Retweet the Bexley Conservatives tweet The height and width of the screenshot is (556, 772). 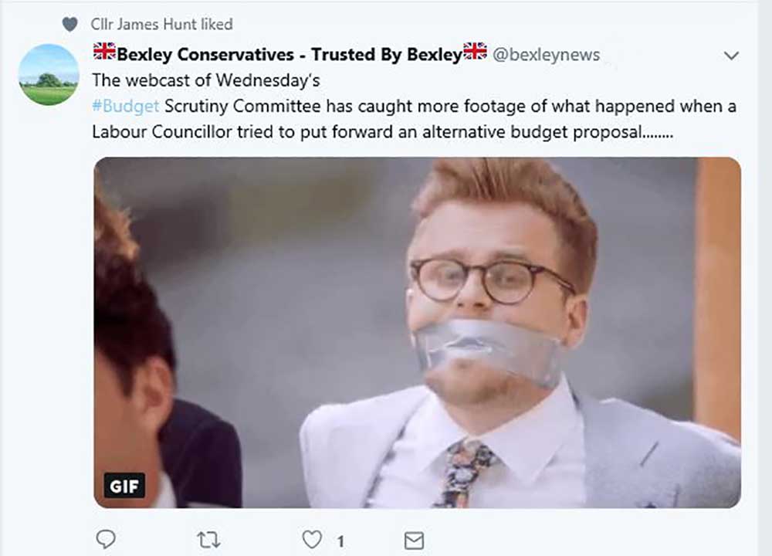tap(208, 539)
